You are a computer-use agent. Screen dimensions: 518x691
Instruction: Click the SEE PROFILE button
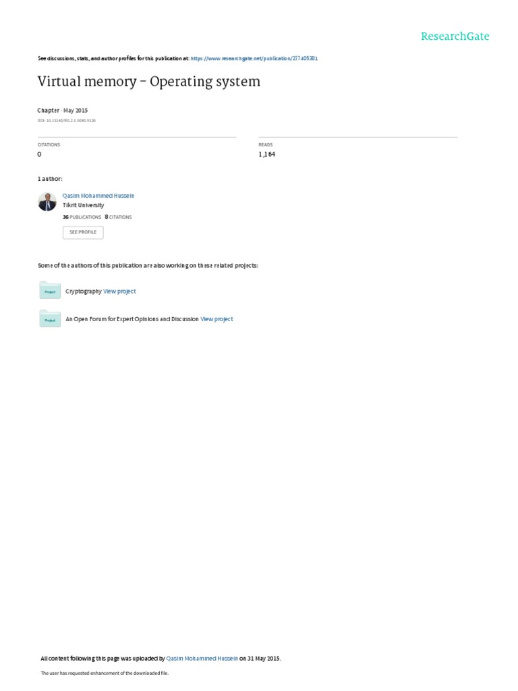coord(83,232)
